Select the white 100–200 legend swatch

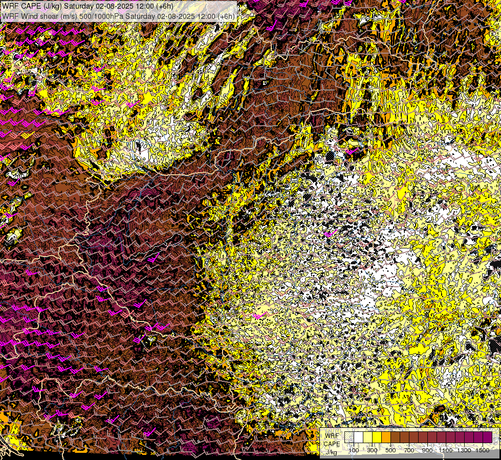pos(359,437)
